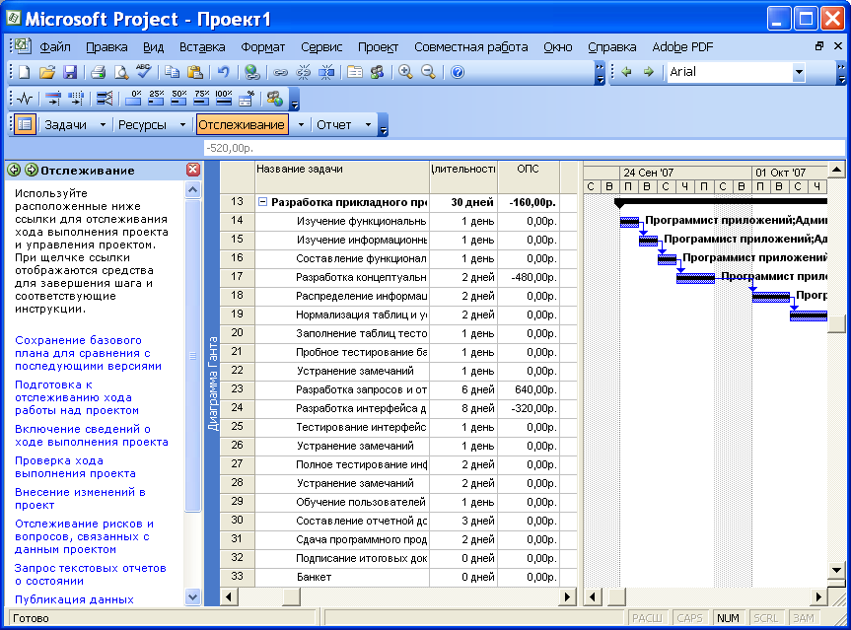This screenshot has height=630, width=851.
Task: Mark task 25% complete
Action: coord(156,99)
